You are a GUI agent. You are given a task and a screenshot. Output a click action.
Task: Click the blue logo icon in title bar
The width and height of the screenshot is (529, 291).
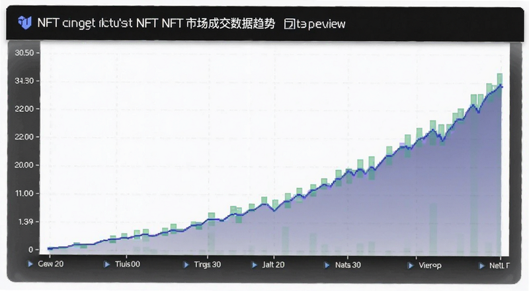(24, 22)
